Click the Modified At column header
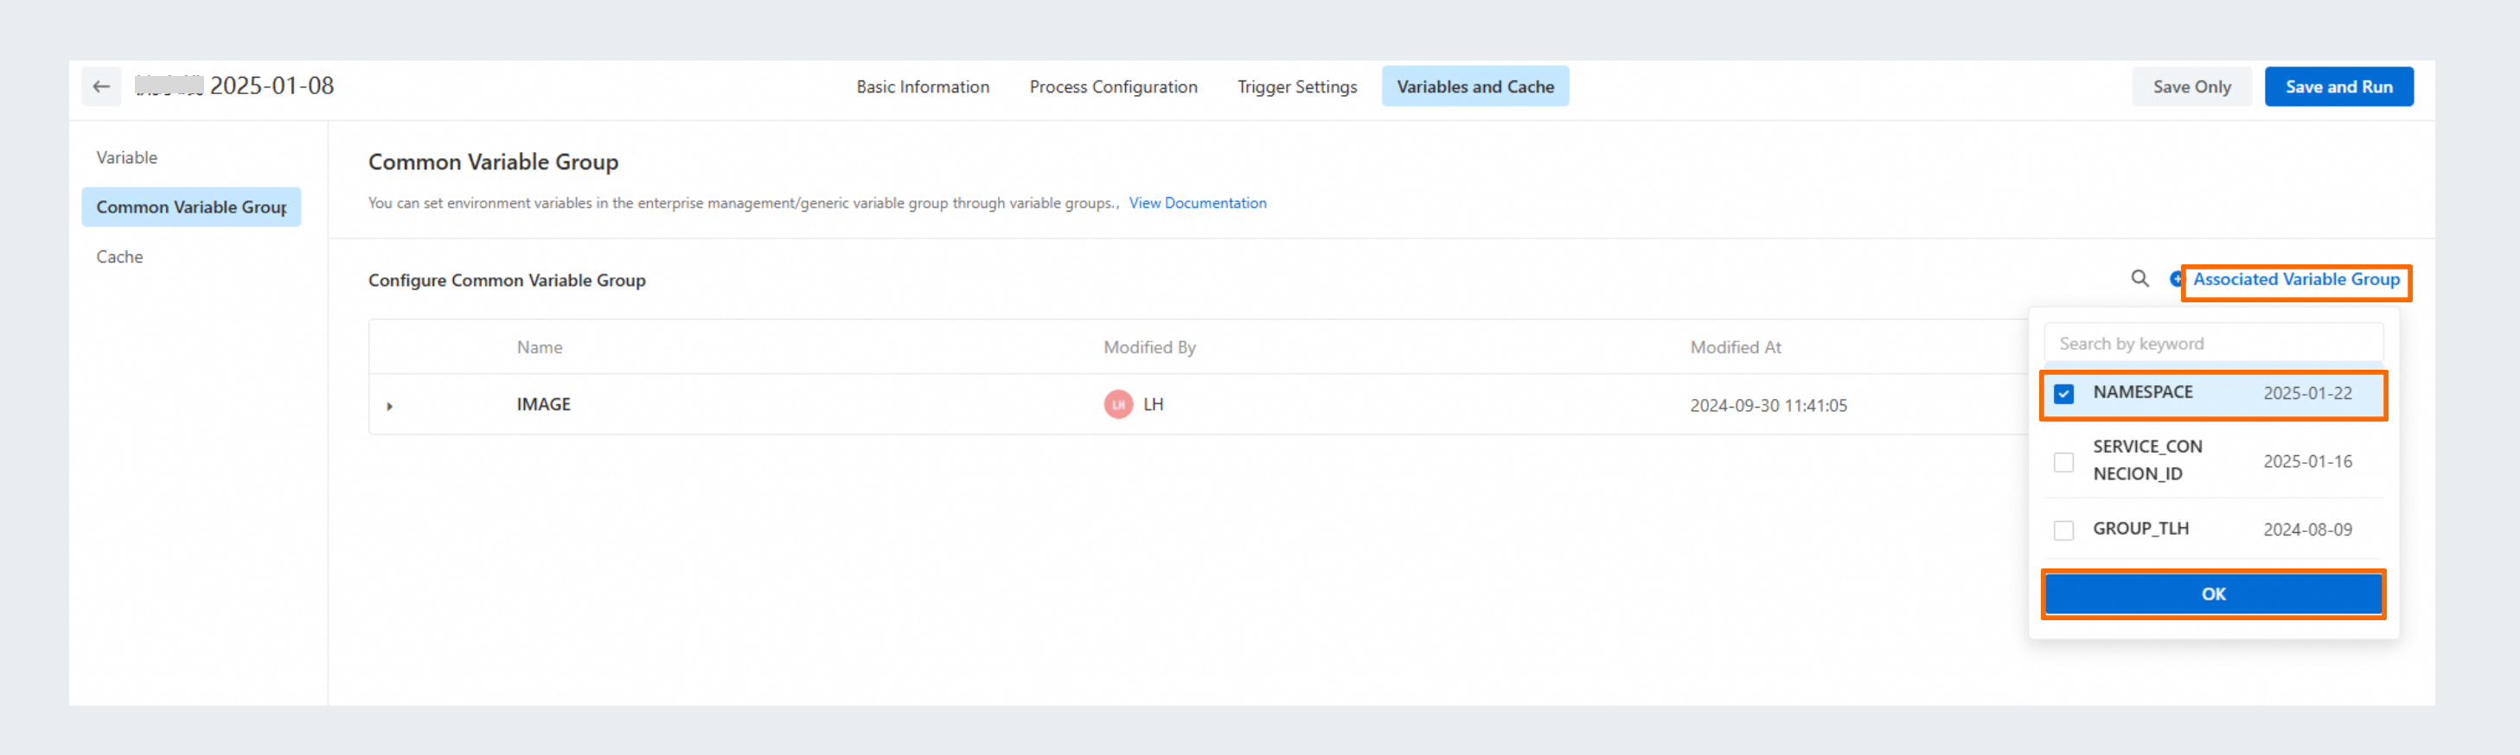 pyautogui.click(x=1736, y=346)
